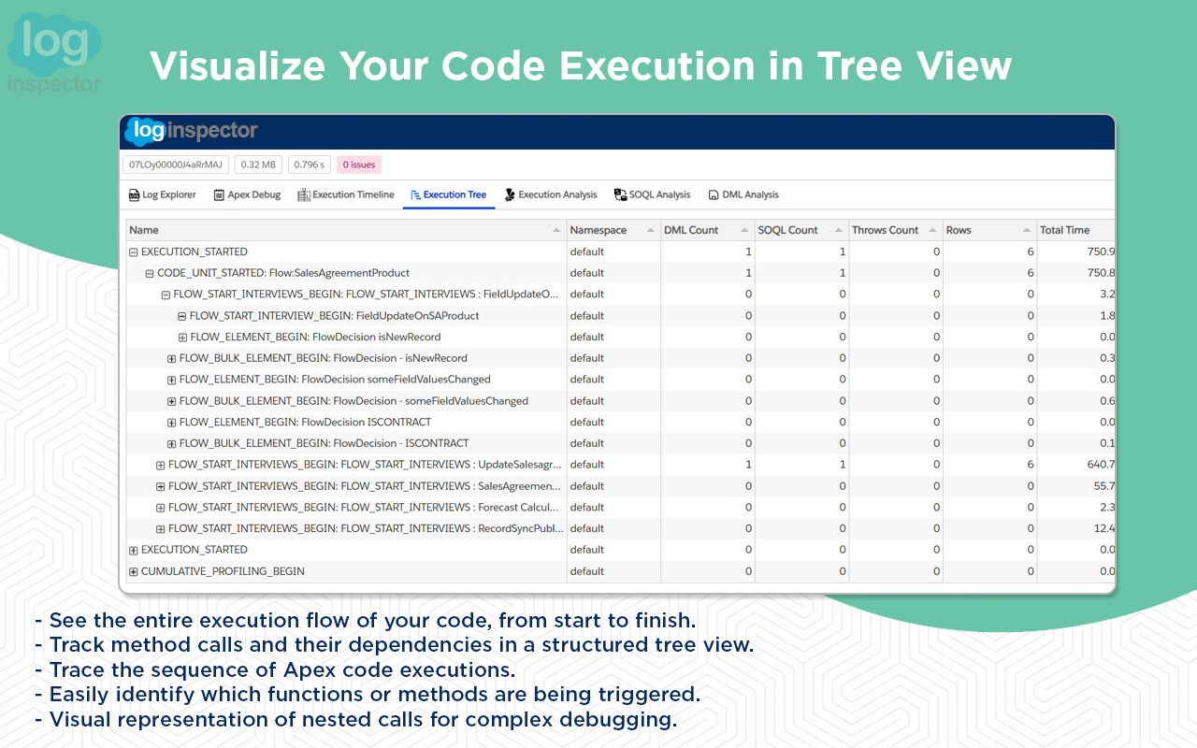
Task: Sort by the Rows column header
Action: tap(989, 230)
